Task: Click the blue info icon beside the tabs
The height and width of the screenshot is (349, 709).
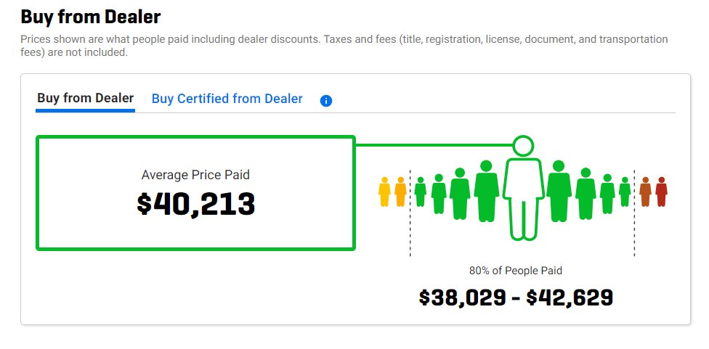Action: pyautogui.click(x=326, y=101)
